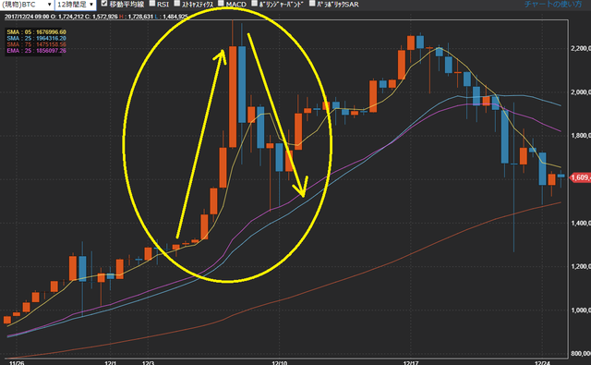
Task: Enable the ボリンジャーバンド checkbox
Action: 255,4
